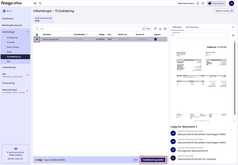Open the notes icon beside the bell
This screenshot has height=165, width=238.
click(x=202, y=3)
